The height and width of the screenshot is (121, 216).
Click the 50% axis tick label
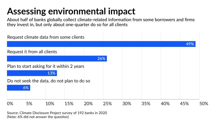203,104
